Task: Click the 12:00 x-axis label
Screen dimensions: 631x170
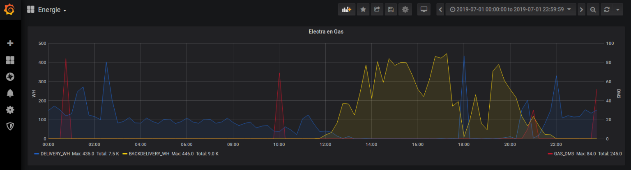Action: coord(325,144)
